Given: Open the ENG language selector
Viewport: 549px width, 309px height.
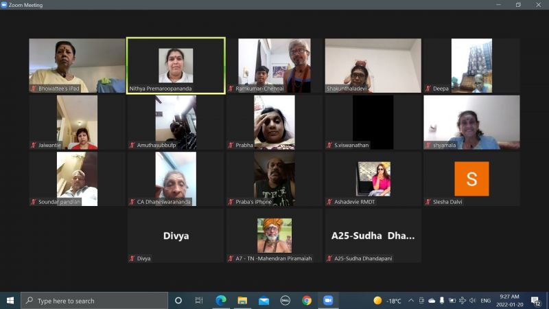Looking at the screenshot, I should [x=485, y=301].
